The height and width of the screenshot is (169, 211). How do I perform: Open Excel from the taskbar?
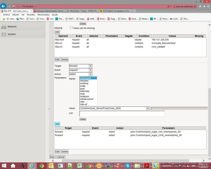click(x=80, y=166)
